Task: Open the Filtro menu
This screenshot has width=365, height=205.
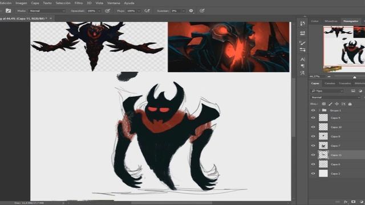Action: 79,3
